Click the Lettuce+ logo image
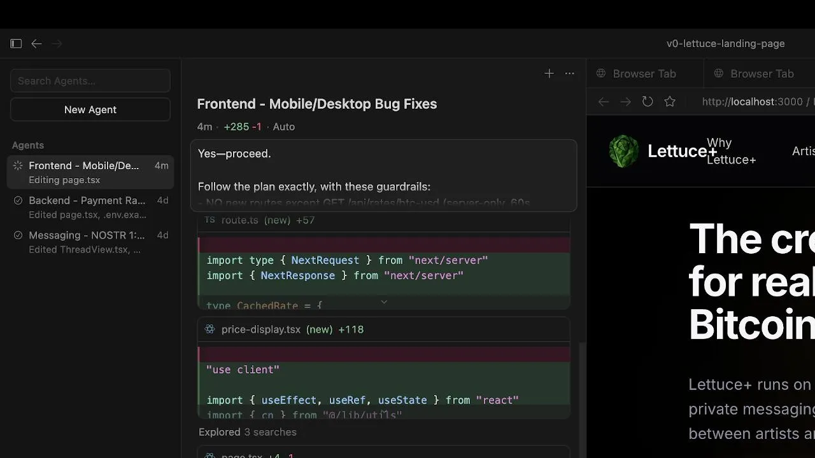 (x=624, y=151)
